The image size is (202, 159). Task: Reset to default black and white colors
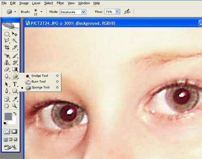click(5, 123)
